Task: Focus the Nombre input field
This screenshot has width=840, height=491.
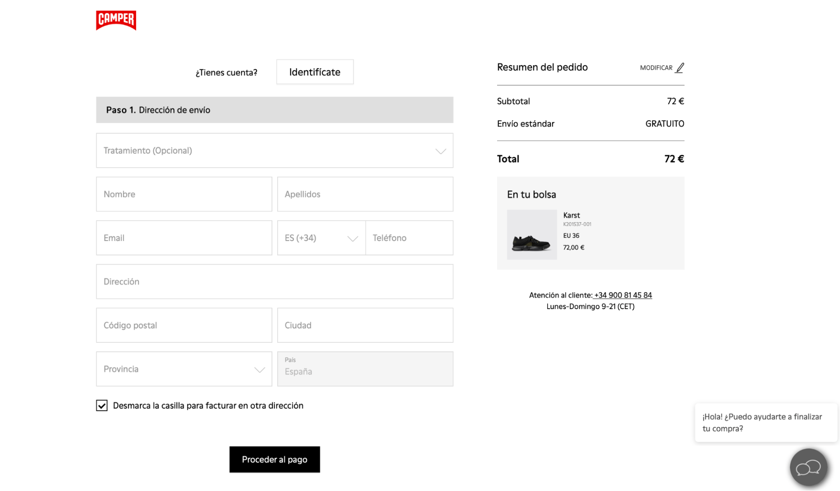Action: tap(184, 194)
